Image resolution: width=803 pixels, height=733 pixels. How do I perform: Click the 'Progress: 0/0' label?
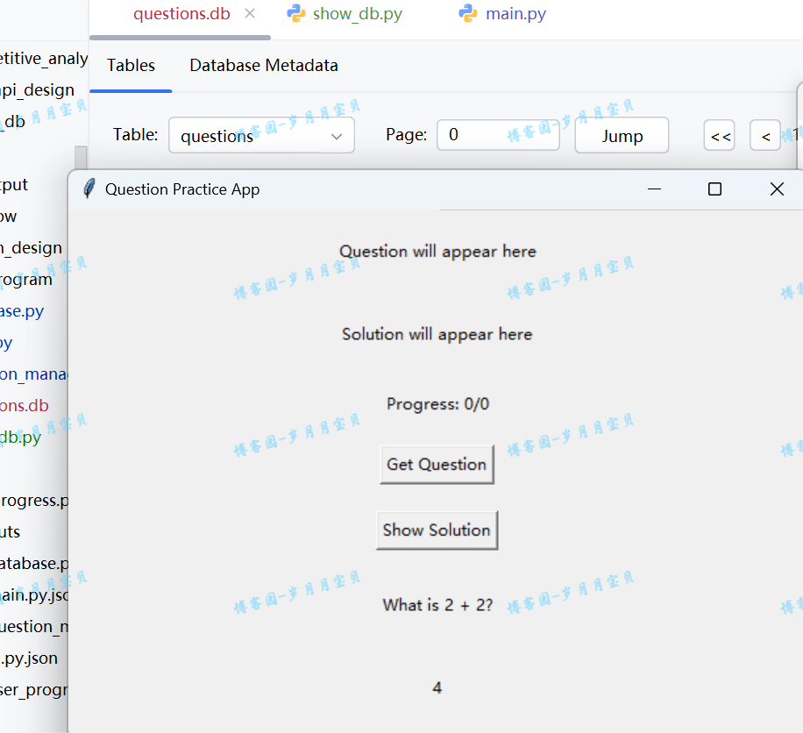click(x=437, y=404)
